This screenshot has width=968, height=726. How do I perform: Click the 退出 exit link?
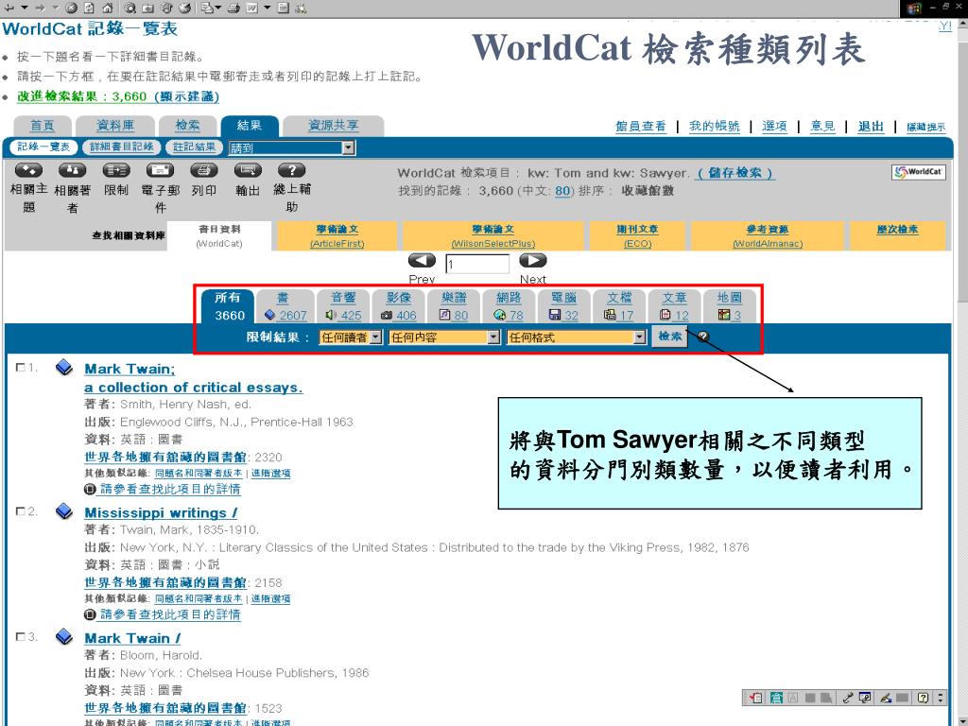(x=871, y=126)
